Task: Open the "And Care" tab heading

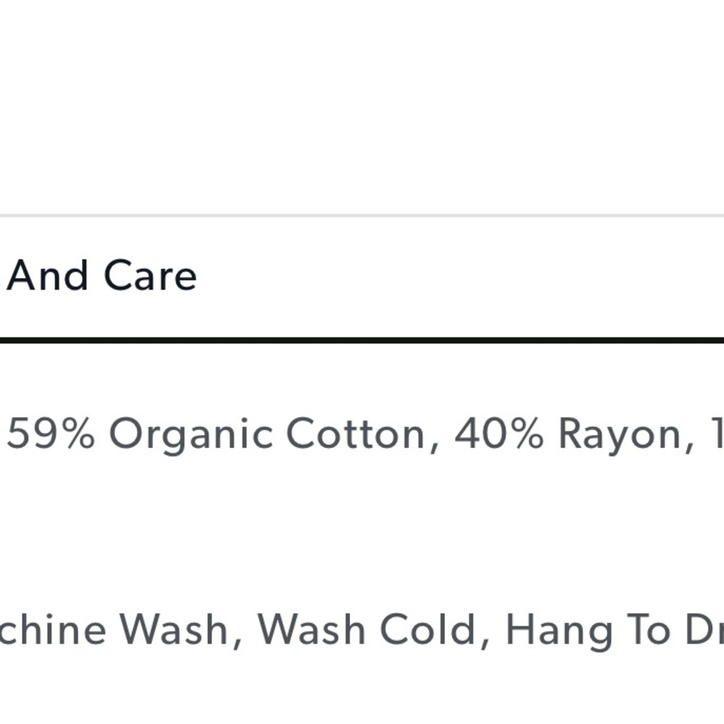Action: coord(101,276)
